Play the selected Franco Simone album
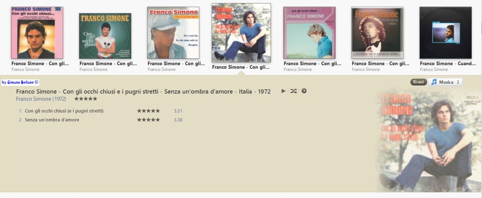The height and width of the screenshot is (198, 482). click(283, 91)
